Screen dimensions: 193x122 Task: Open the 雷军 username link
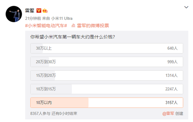[x=30, y=11]
